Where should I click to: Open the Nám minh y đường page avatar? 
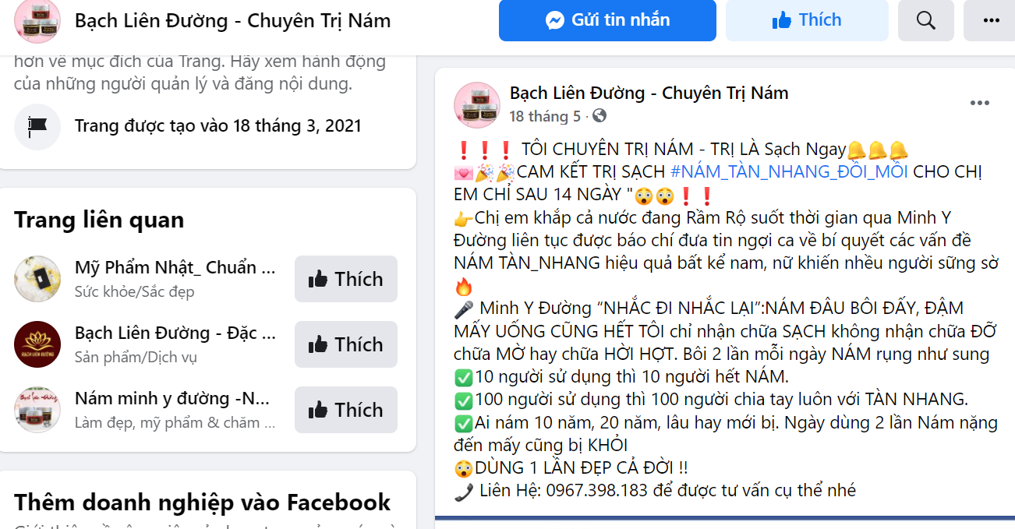(x=37, y=410)
